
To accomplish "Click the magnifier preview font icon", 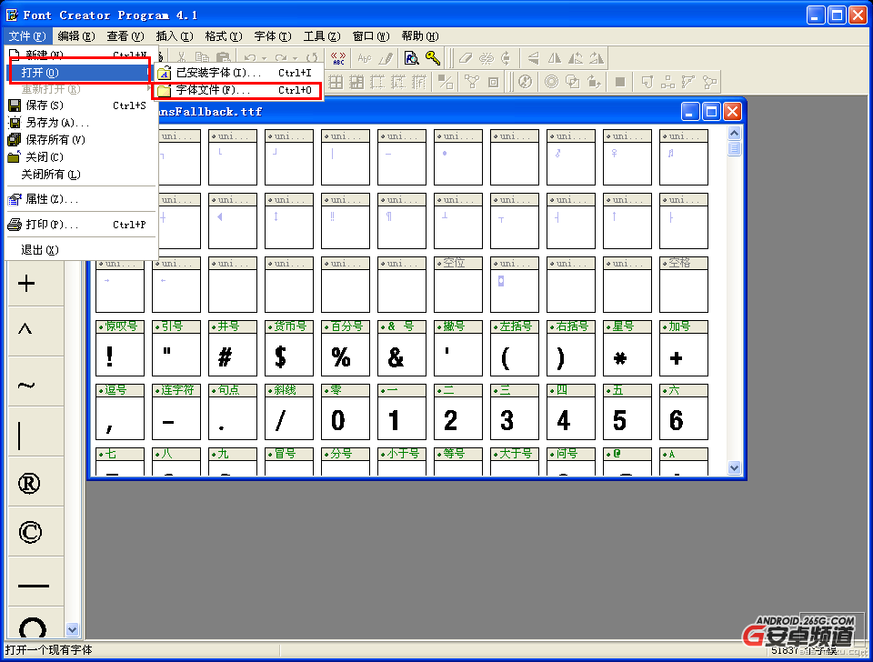I will [411, 58].
